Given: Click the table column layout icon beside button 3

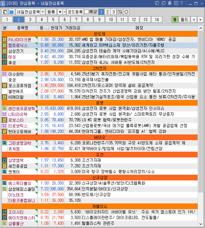Looking at the screenshot, I should pos(120,12).
